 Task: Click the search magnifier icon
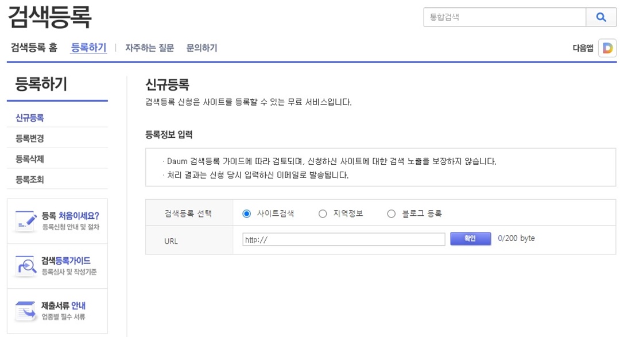coord(600,18)
